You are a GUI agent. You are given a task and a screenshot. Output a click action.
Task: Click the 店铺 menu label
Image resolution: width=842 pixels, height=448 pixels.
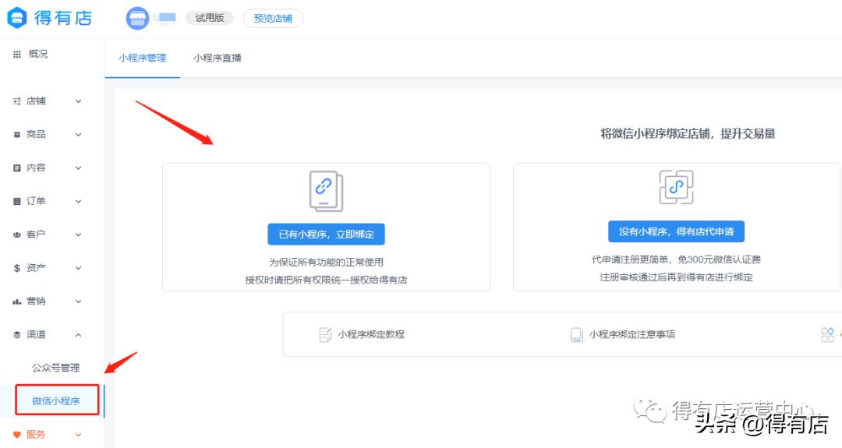[36, 101]
